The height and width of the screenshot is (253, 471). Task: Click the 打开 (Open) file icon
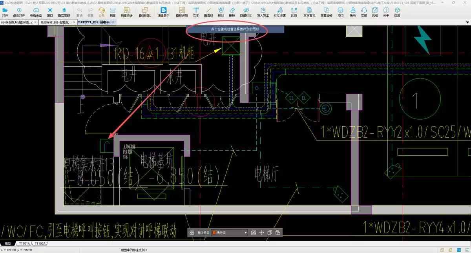click(x=5, y=12)
